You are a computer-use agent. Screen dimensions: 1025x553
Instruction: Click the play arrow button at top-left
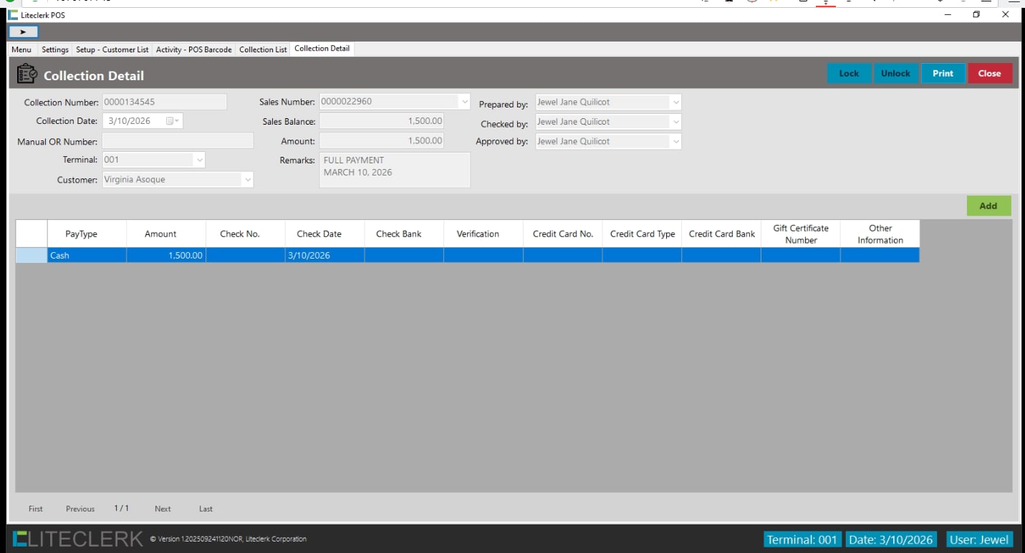(23, 32)
